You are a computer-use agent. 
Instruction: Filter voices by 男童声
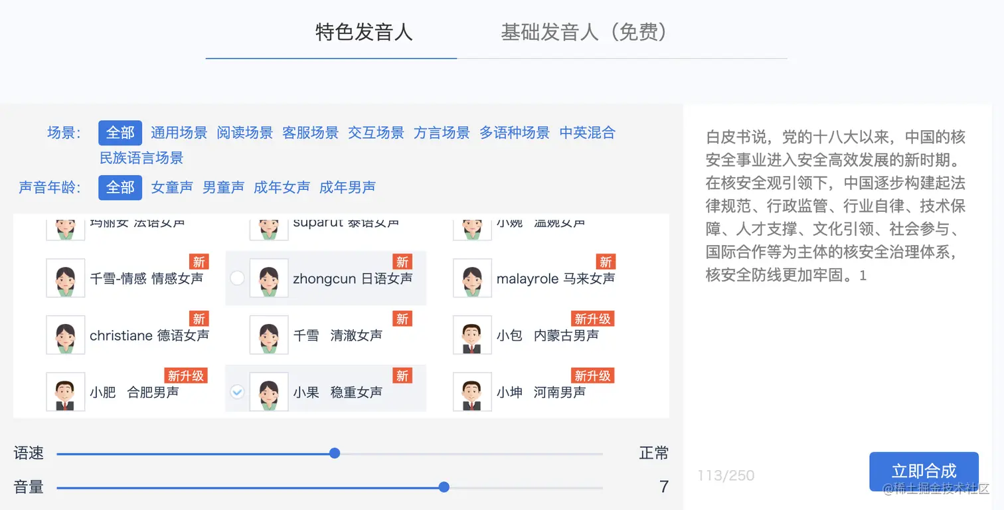click(x=223, y=187)
